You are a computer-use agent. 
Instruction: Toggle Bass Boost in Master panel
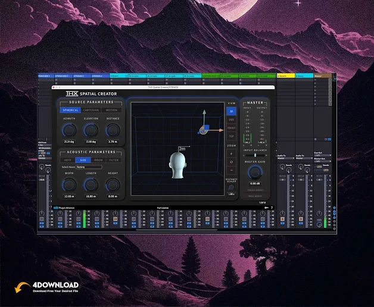(x=255, y=196)
